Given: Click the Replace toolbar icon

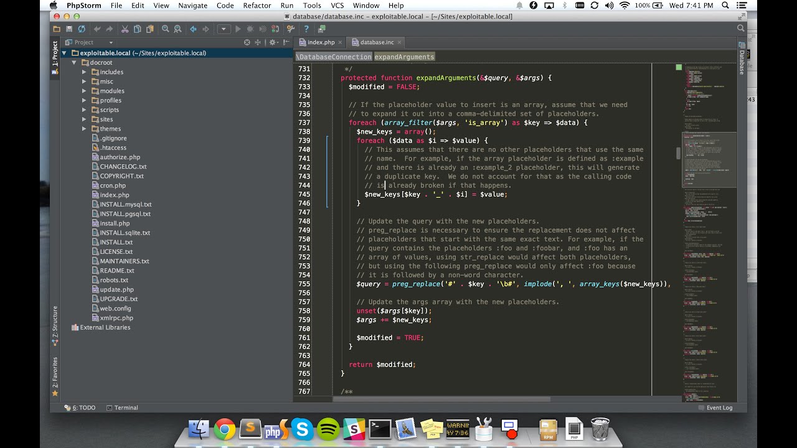Looking at the screenshot, I should click(177, 29).
